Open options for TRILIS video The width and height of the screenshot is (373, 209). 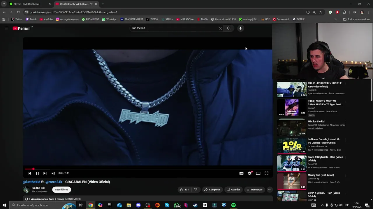(346, 84)
